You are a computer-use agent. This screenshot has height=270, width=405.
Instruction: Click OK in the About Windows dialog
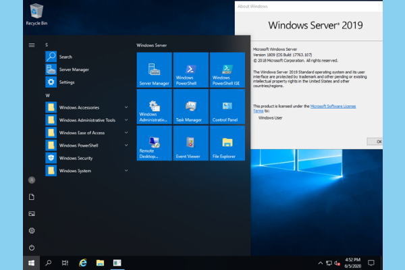375,142
